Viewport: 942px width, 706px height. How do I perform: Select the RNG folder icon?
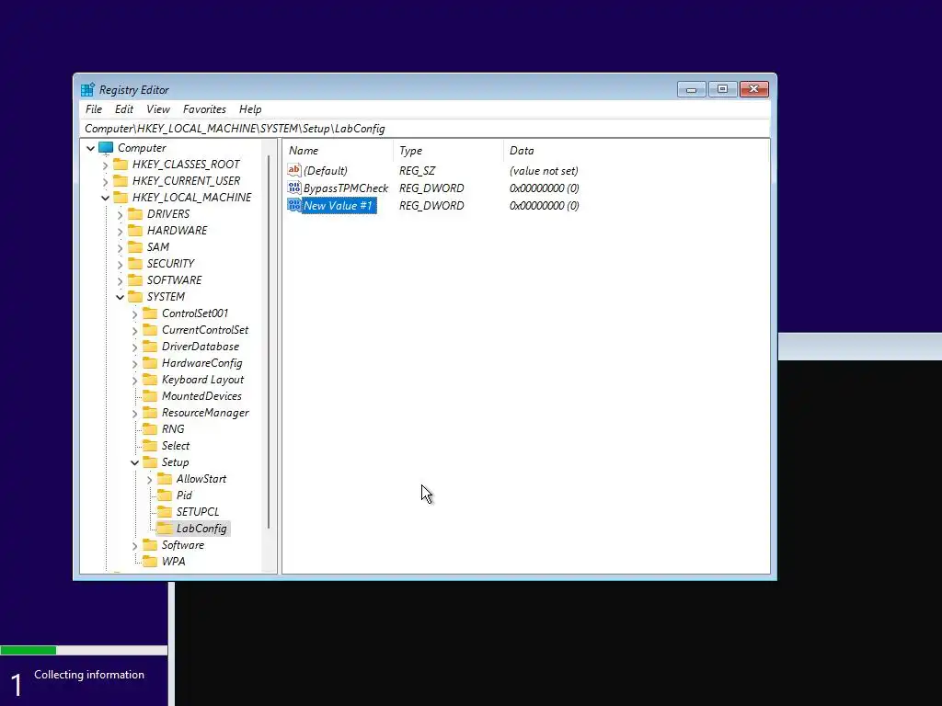150,429
